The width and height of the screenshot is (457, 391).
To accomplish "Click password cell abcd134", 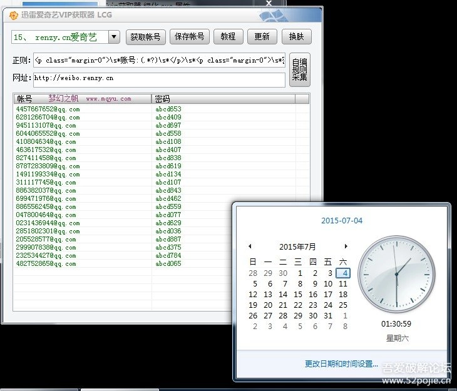I will point(168,175).
